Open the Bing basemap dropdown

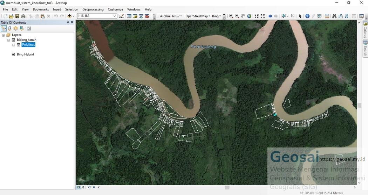[x=216, y=16]
